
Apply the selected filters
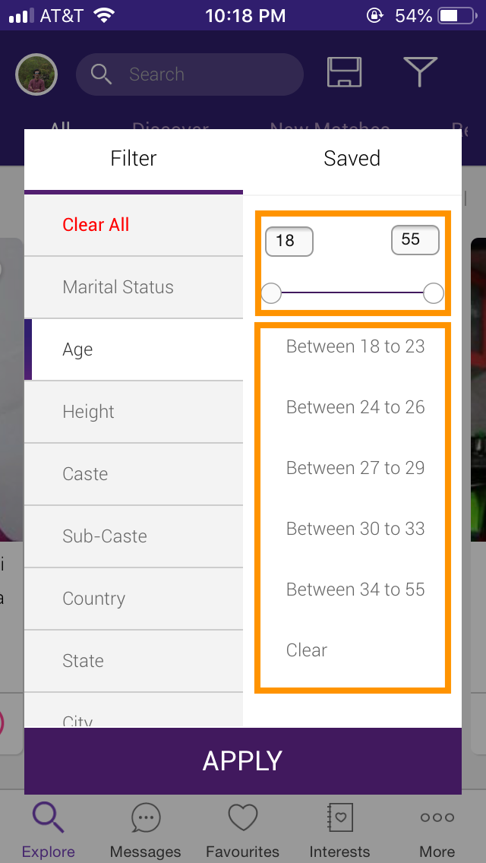click(243, 760)
